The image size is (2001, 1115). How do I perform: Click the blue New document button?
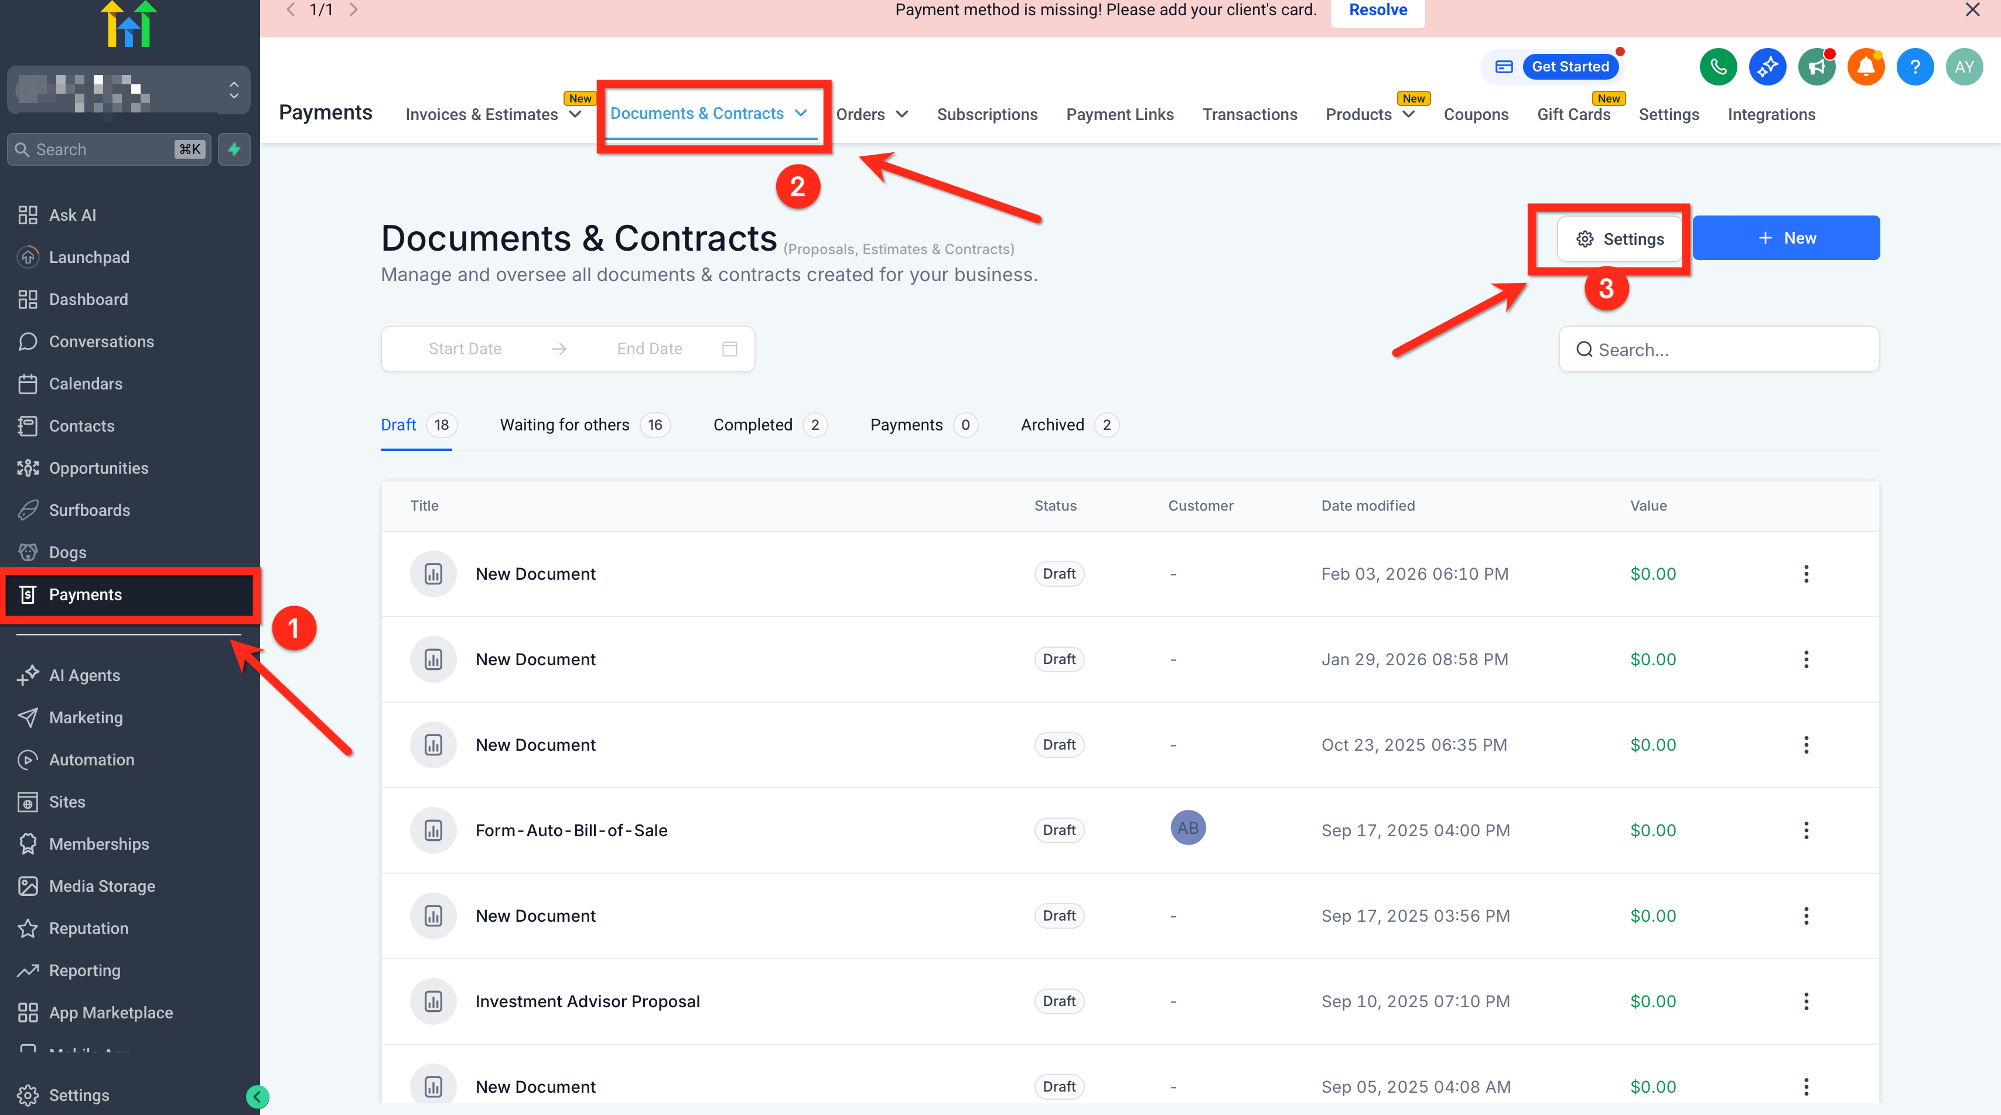(x=1786, y=238)
